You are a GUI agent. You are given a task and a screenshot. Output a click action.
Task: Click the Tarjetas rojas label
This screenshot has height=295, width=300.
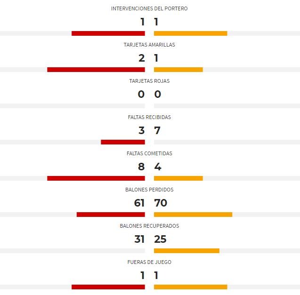149,81
